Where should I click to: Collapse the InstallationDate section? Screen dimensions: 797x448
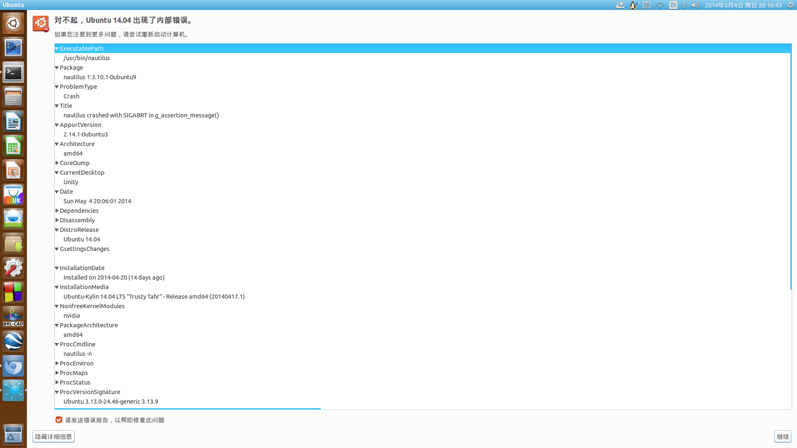(57, 268)
